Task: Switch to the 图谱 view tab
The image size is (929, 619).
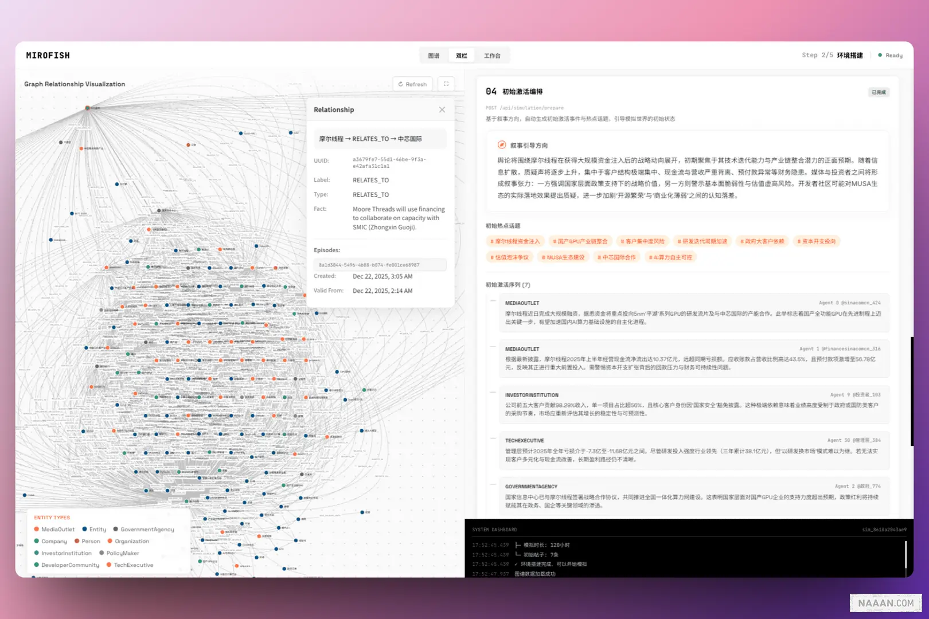Action: tap(434, 56)
